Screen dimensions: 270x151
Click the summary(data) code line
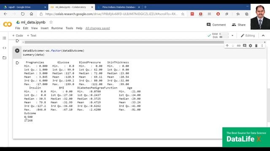click(x=34, y=55)
